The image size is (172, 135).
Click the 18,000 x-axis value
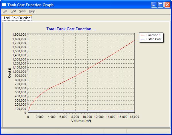point(135,117)
